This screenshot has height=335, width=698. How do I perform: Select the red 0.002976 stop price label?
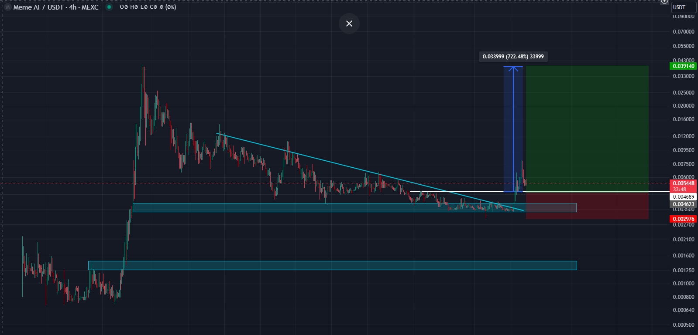(x=683, y=219)
